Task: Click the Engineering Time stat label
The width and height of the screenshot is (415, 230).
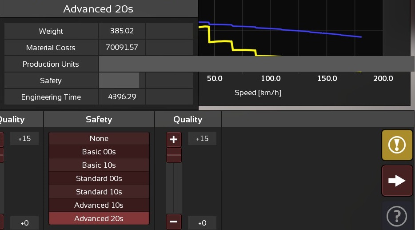Action: point(51,97)
